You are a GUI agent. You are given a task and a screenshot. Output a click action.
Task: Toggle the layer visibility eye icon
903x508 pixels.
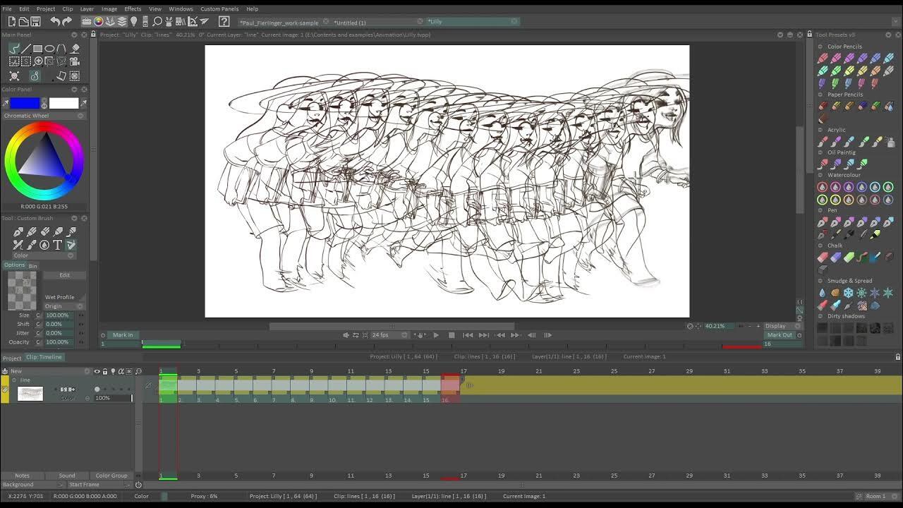(x=97, y=371)
